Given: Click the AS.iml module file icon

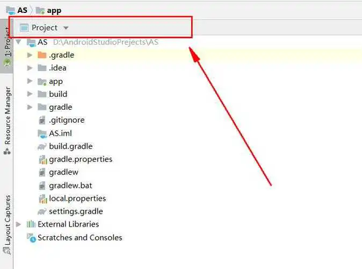Looking at the screenshot, I should point(42,133).
